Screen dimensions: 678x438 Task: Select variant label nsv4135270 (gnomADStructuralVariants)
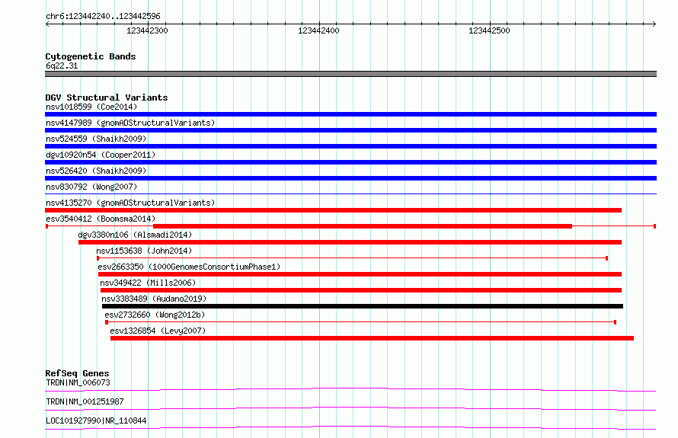[130, 203]
